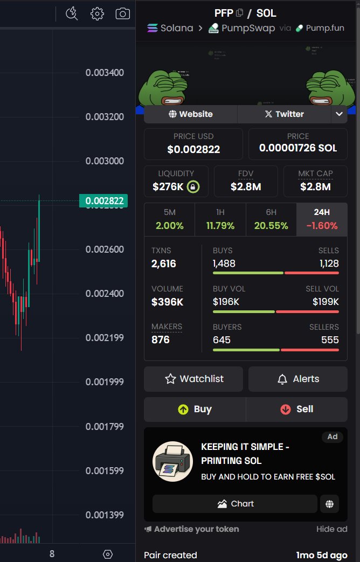The height and width of the screenshot is (562, 360).
Task: Click the 0.002199 price axis label
Action: [x=105, y=338]
